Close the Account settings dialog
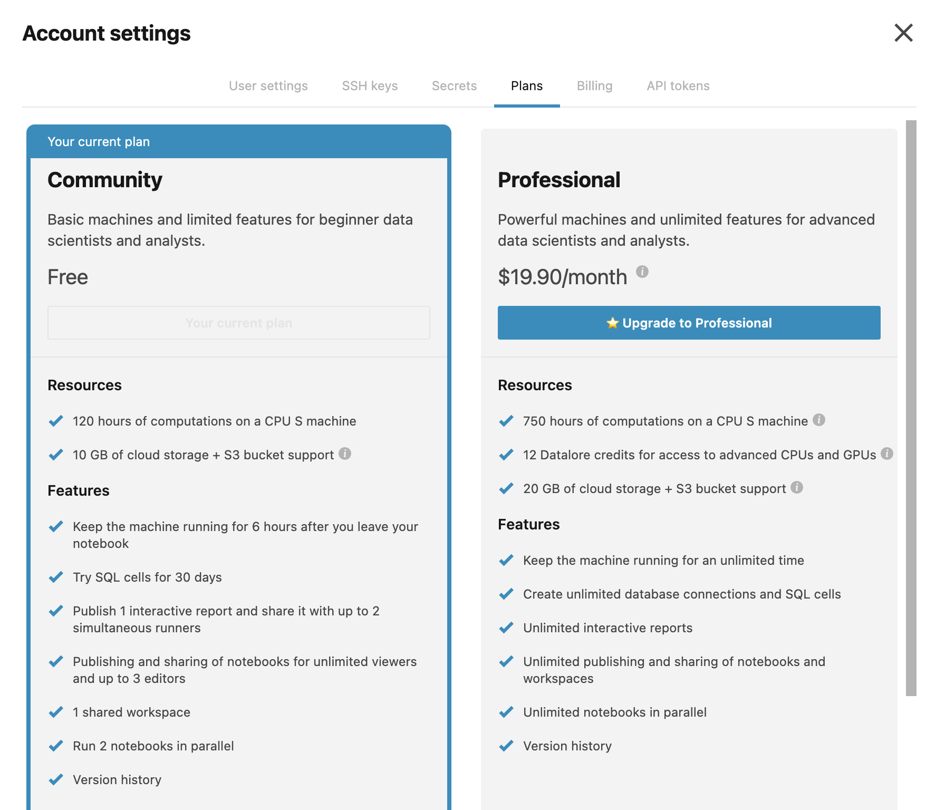 903,33
